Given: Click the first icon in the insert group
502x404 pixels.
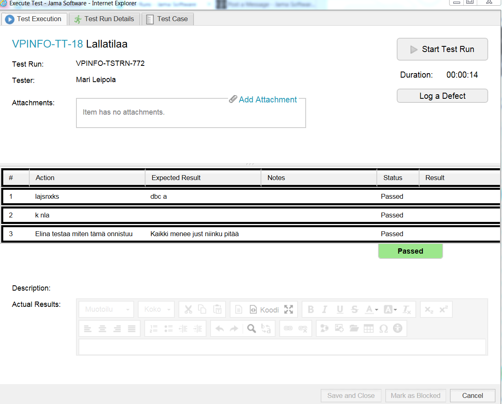Looking at the screenshot, I should [x=324, y=328].
